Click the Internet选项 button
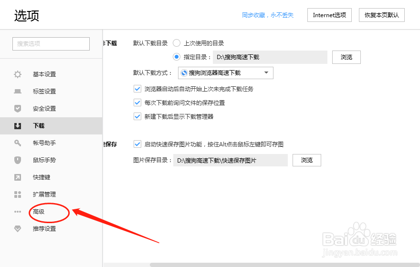Image resolution: width=420 pixels, height=267 pixels. pos(329,15)
